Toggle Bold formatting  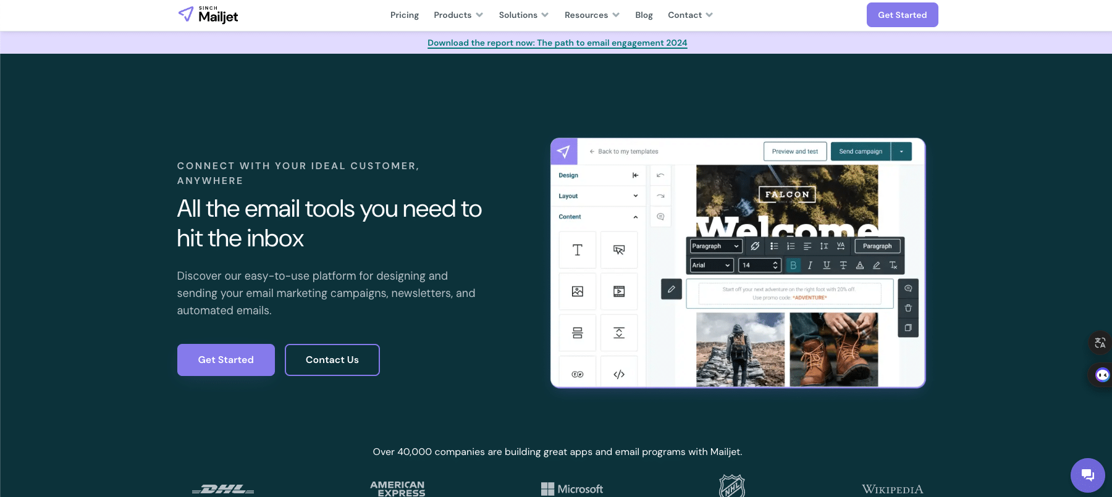pos(793,265)
